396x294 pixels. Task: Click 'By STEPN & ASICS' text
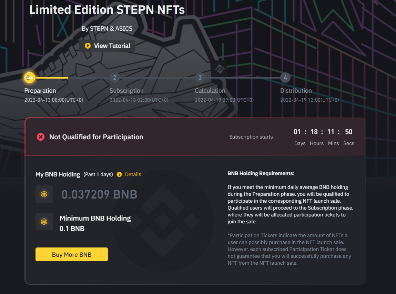tap(107, 29)
